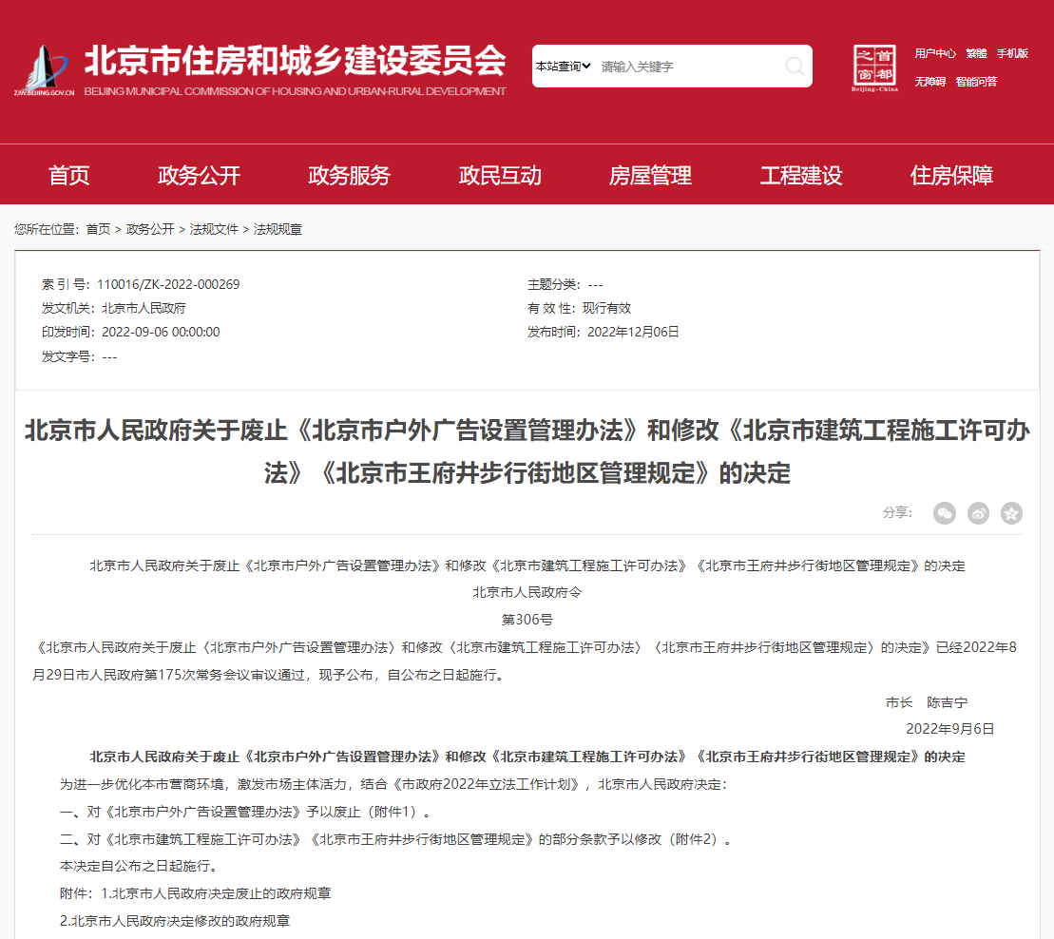Screen dimensions: 1054x939
Task: Switch to traditional Chinese with 繁體
Action: click(976, 53)
